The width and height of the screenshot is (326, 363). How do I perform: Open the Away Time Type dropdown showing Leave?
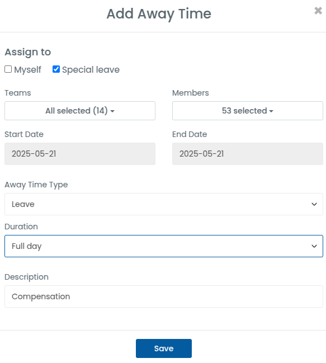(164, 204)
